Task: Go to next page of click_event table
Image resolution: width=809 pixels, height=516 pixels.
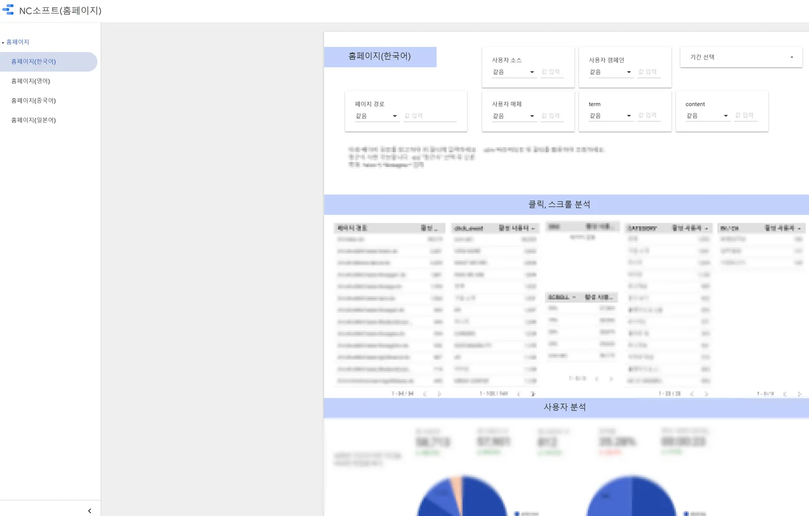Action: pos(533,394)
